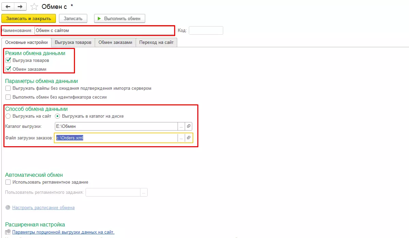Viewport: 409px width, 238px height.
Task: Open file picker for Файл загрузки заказов
Action: tap(181, 138)
